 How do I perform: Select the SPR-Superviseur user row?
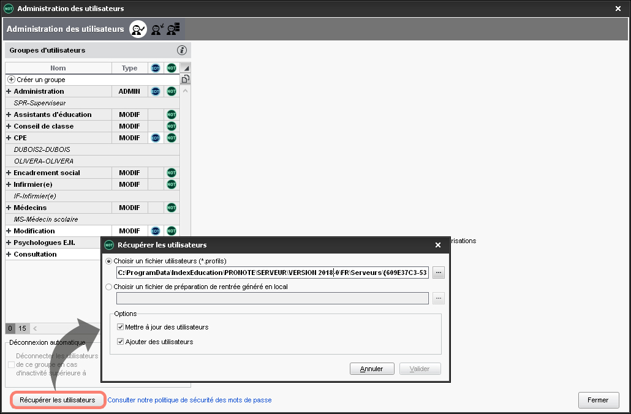93,103
